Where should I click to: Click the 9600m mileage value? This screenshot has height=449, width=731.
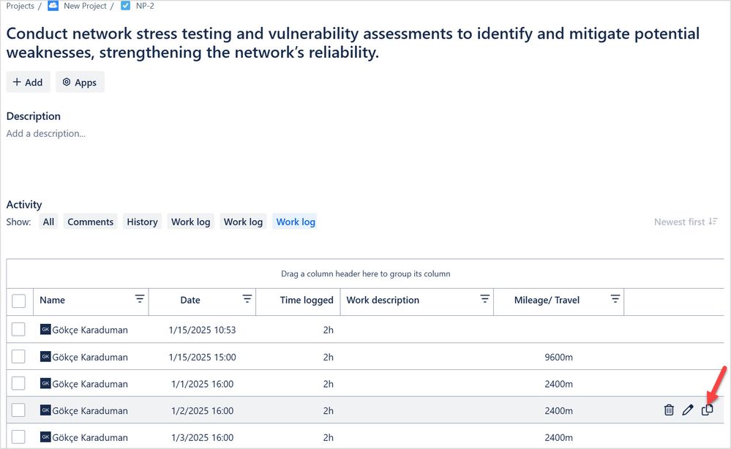pyautogui.click(x=558, y=358)
